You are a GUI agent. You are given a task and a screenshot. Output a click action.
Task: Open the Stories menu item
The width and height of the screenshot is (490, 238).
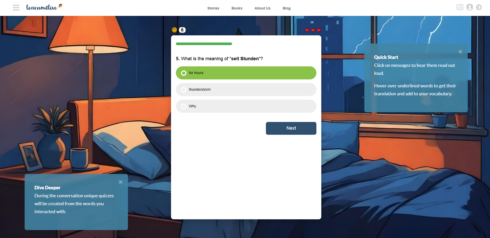(x=213, y=8)
